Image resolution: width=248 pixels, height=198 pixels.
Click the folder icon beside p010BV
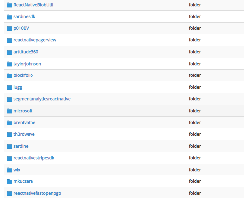click(x=10, y=28)
